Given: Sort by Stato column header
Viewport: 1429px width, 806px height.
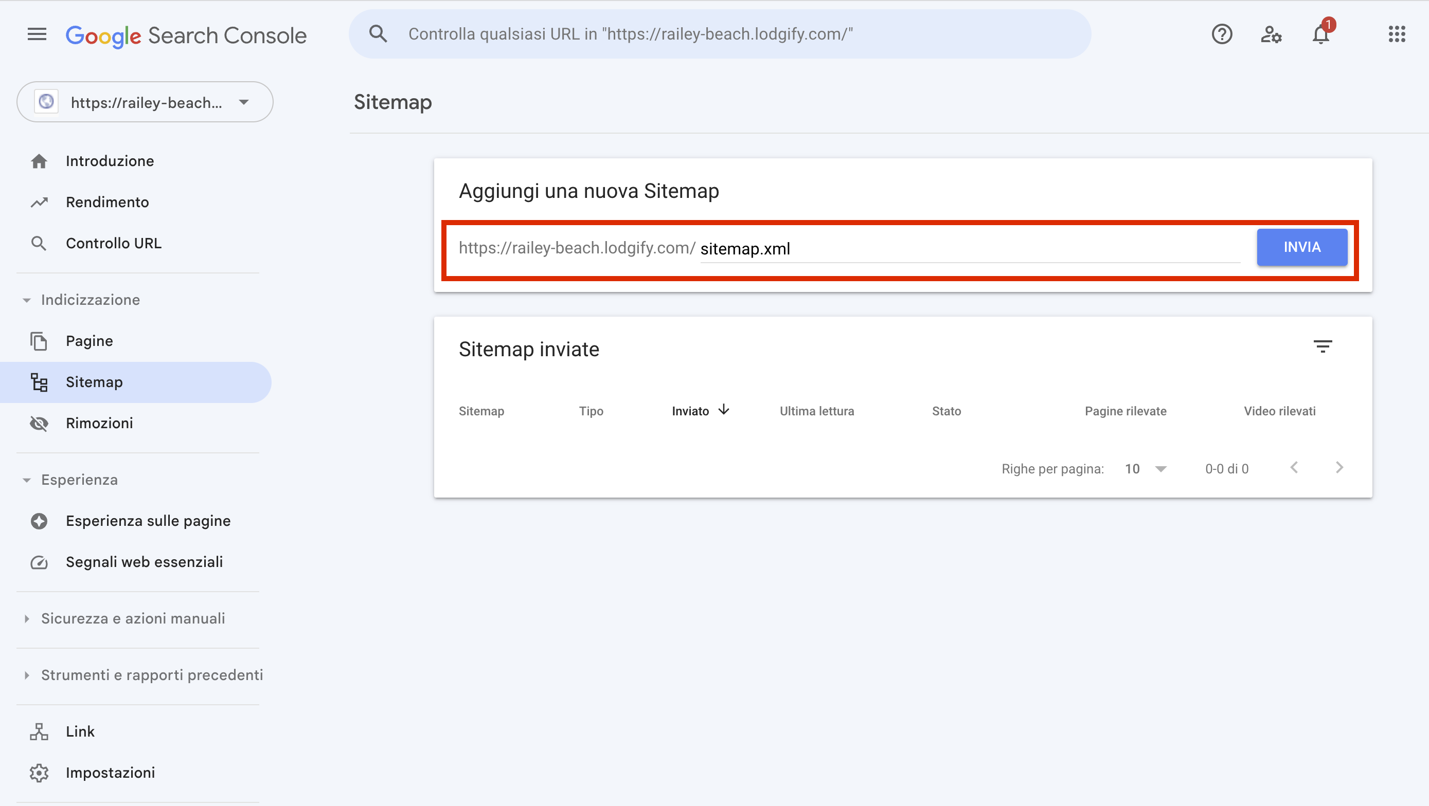Looking at the screenshot, I should coord(946,411).
